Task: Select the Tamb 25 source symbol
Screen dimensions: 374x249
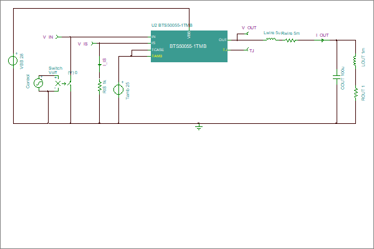Action: (x=118, y=90)
